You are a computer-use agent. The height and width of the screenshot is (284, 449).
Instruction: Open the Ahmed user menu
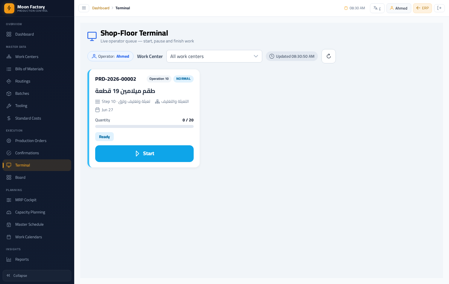[x=399, y=8]
